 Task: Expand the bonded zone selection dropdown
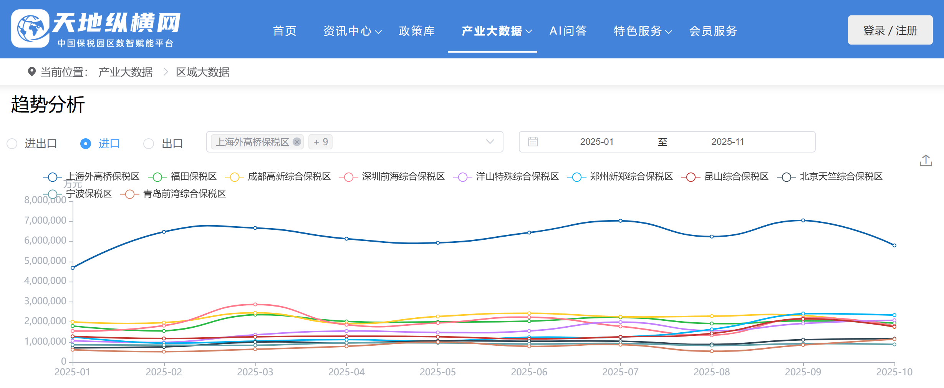490,142
